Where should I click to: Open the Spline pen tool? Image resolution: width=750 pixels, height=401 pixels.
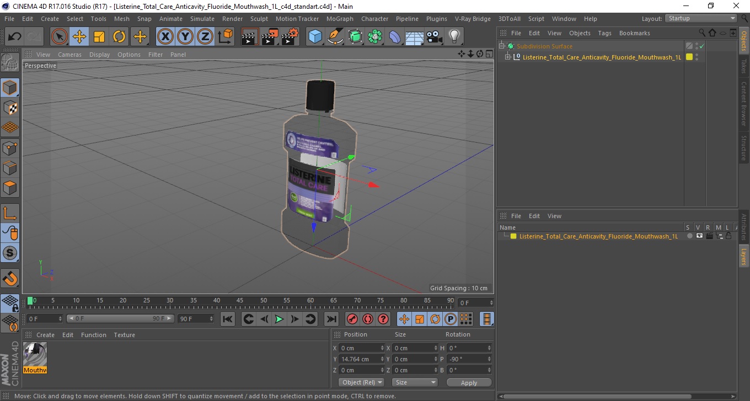click(x=335, y=37)
